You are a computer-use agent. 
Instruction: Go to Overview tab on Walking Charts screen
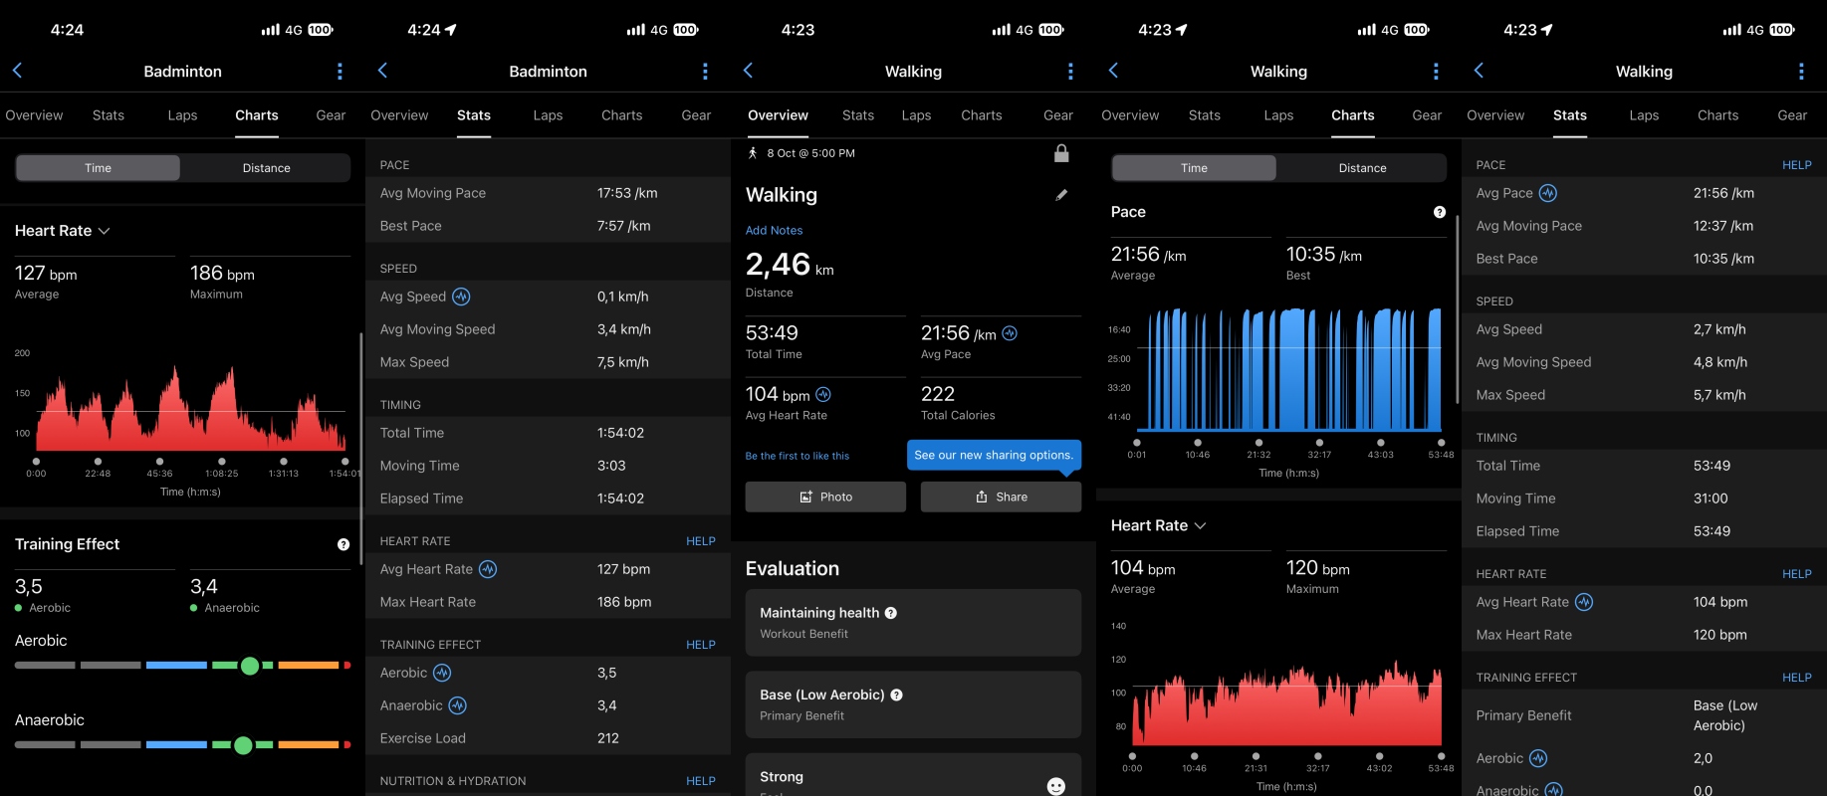[1130, 115]
